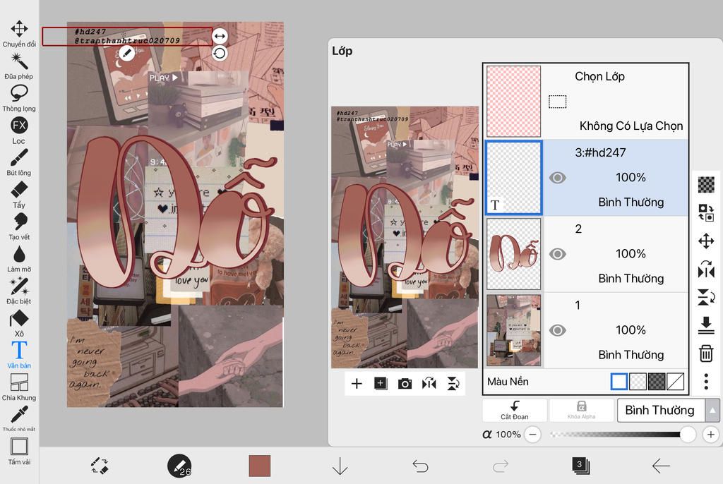Select the Xô bucket fill tool
Viewport: 723px width, 484px height.
(x=19, y=323)
